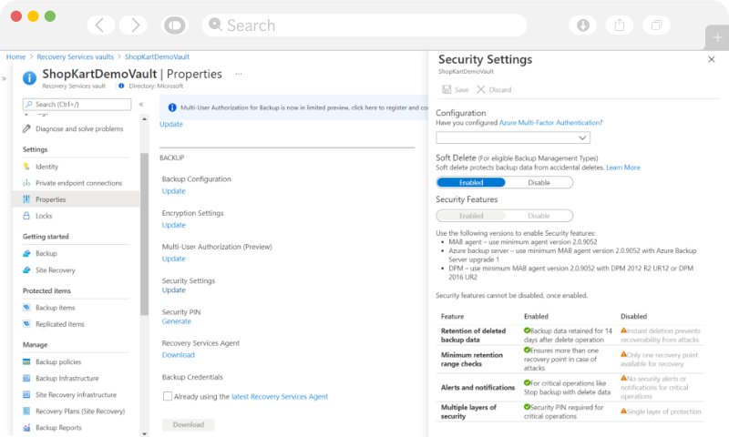Collapse the sidebar using double chevron
Viewport: 729px width, 437px height.
click(141, 105)
